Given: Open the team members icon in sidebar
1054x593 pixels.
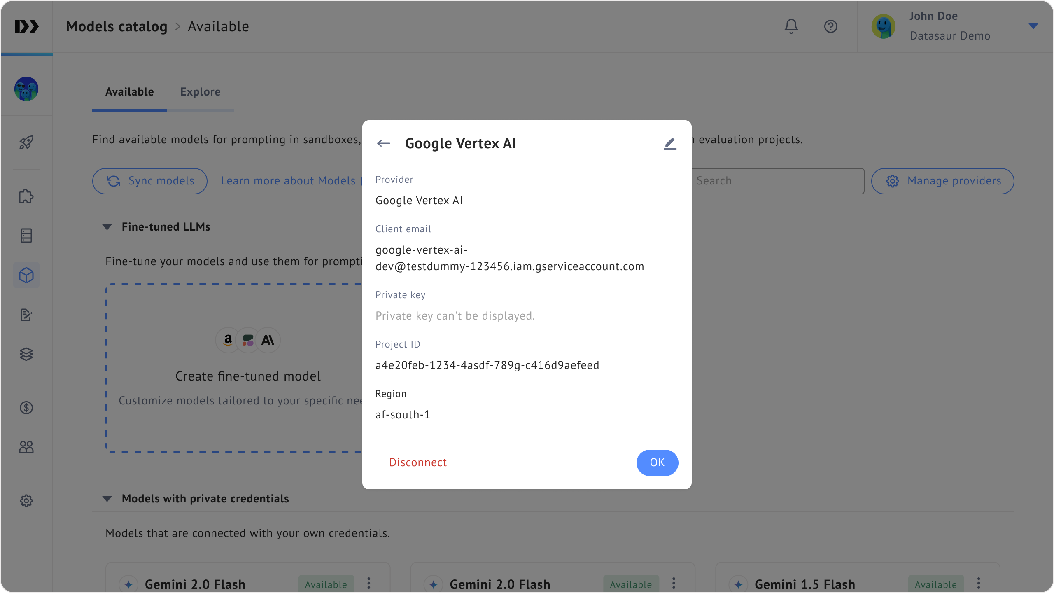Looking at the screenshot, I should click(26, 447).
